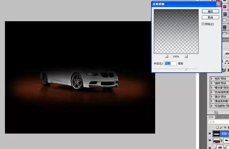This screenshot has height=149, width=229.
Task: Uncheck the 预览(P) preview checkbox
Action: click(x=203, y=24)
